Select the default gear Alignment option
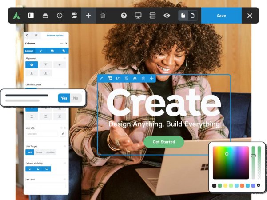 click(32, 65)
